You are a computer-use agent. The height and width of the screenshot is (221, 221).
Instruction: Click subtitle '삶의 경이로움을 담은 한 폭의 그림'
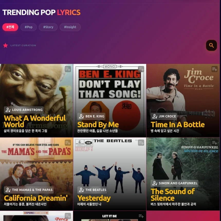pyautogui.click(x=25, y=131)
